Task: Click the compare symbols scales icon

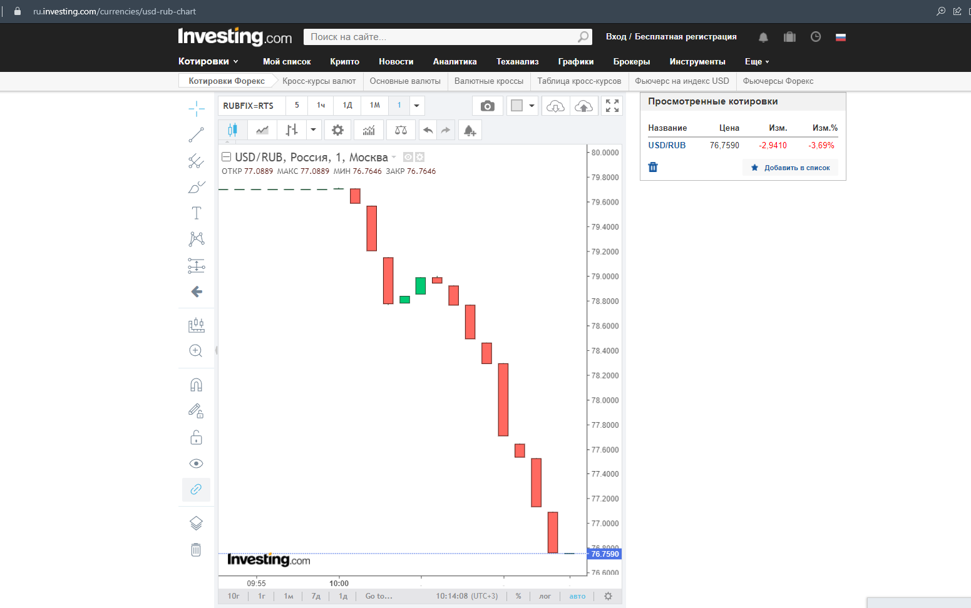Action: point(401,130)
